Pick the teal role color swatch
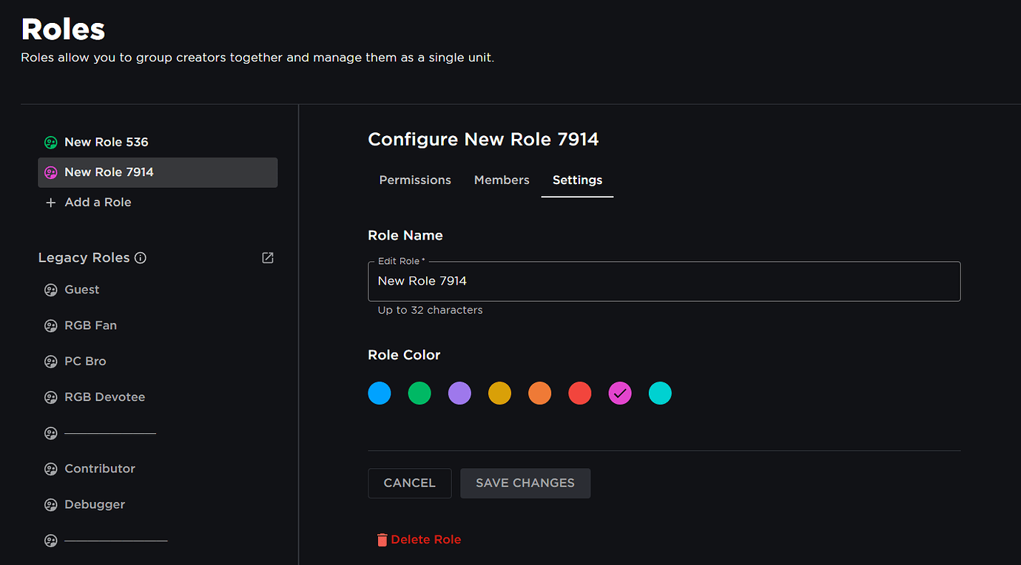Screen dimensions: 1021x565 (660, 393)
